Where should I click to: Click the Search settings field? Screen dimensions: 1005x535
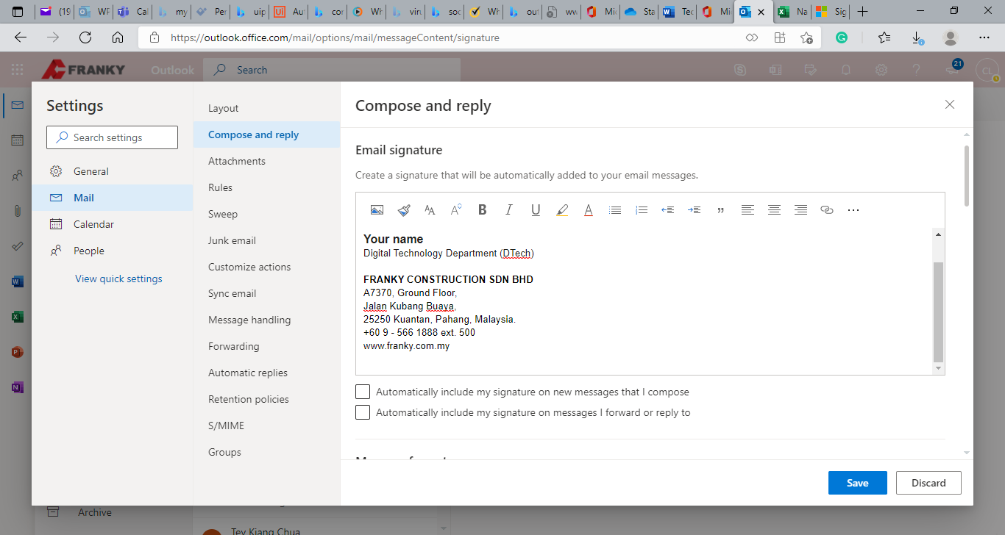coord(112,137)
